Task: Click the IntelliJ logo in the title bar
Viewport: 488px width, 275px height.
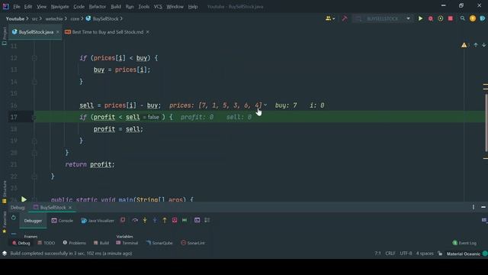Action: pyautogui.click(x=5, y=6)
